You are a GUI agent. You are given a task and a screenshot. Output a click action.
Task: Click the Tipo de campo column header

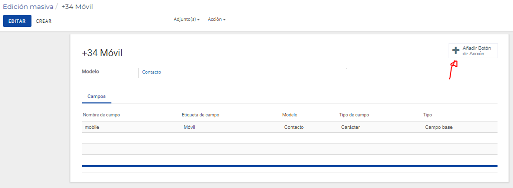coord(354,115)
